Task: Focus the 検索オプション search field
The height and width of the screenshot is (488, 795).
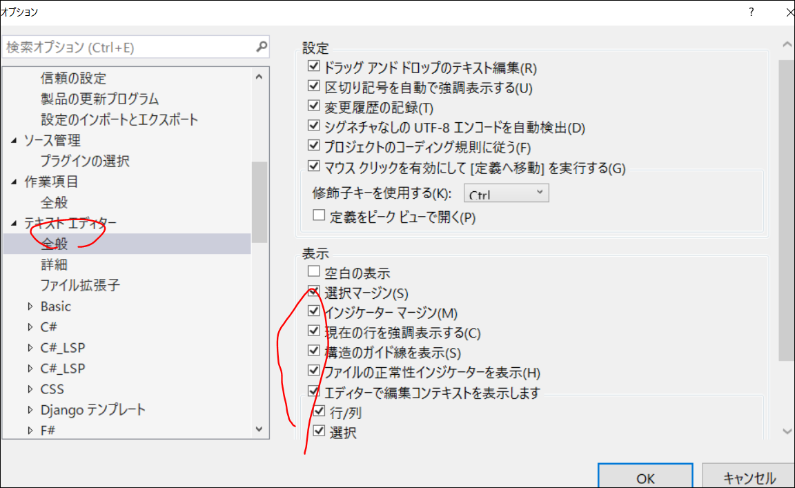Action: point(135,47)
